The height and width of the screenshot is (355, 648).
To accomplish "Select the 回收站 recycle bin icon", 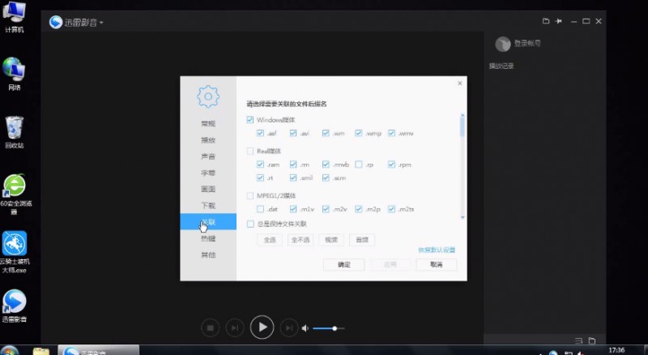I will click(14, 131).
